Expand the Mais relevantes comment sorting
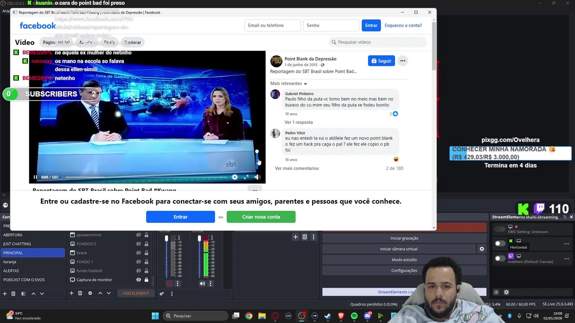This screenshot has width=575, height=323. (288, 83)
